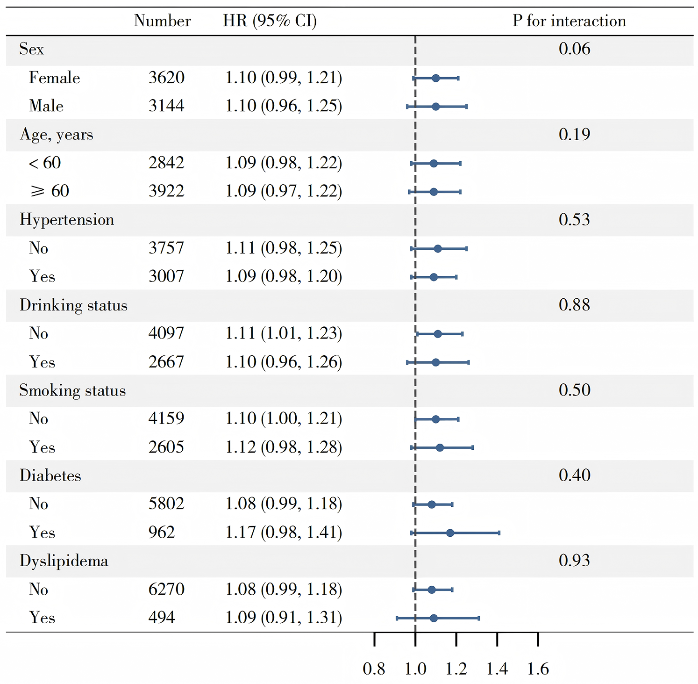Click the 1.6 axis tick label
This screenshot has width=698, height=684.
[538, 669]
